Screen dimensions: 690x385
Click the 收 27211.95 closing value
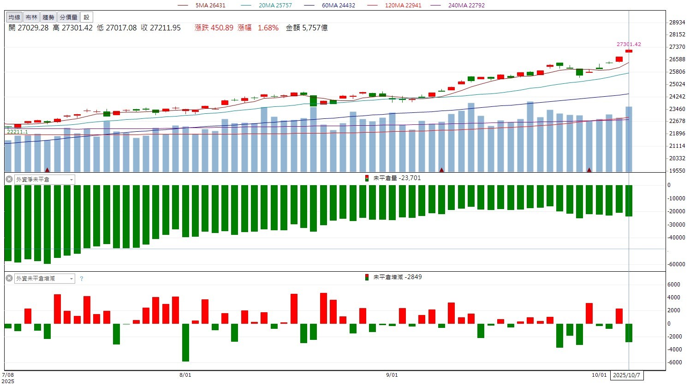click(x=161, y=28)
